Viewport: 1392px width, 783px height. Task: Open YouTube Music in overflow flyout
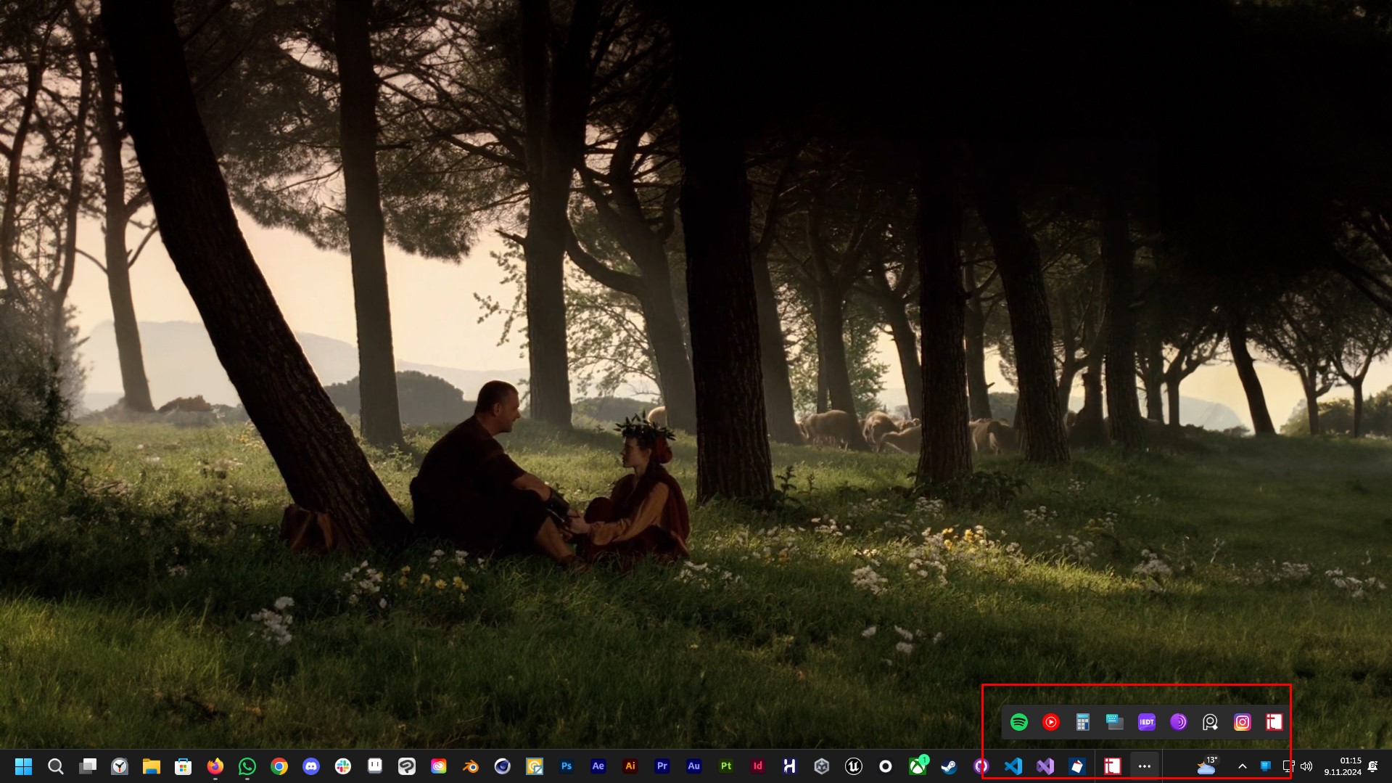(1050, 722)
